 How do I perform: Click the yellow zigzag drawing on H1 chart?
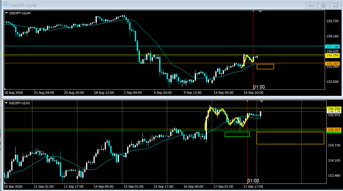coord(227,118)
